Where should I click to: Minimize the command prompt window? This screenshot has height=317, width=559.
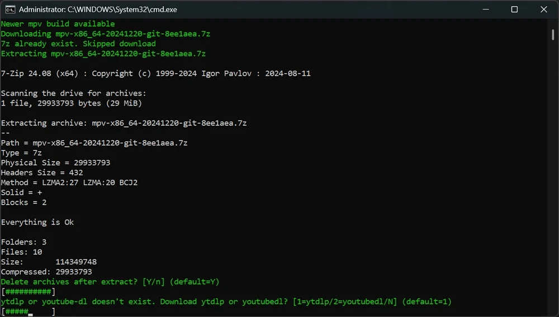click(x=486, y=9)
